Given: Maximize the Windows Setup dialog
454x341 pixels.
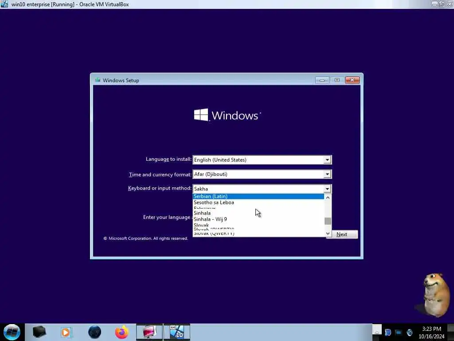Looking at the screenshot, I should (337, 80).
